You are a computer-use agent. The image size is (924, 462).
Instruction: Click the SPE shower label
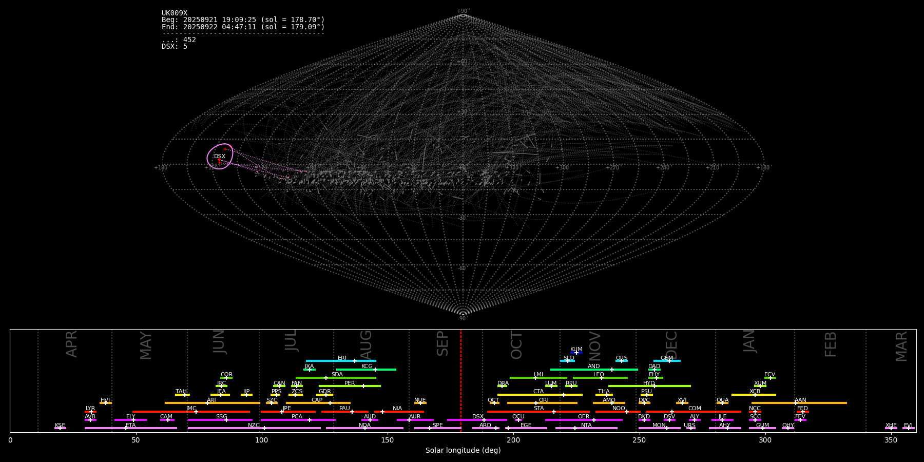pos(438,426)
